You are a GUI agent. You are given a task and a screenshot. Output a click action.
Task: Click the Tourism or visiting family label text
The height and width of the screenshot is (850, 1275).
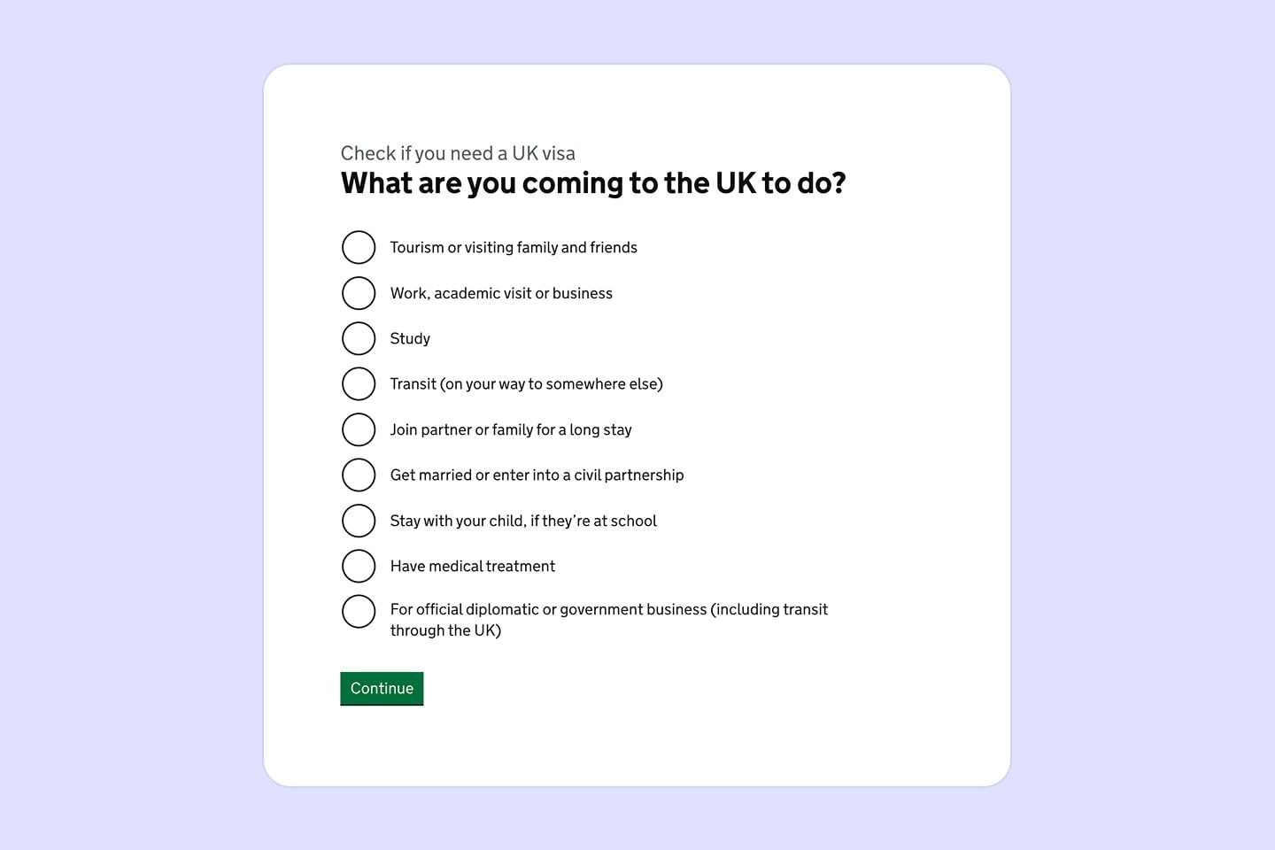[514, 247]
